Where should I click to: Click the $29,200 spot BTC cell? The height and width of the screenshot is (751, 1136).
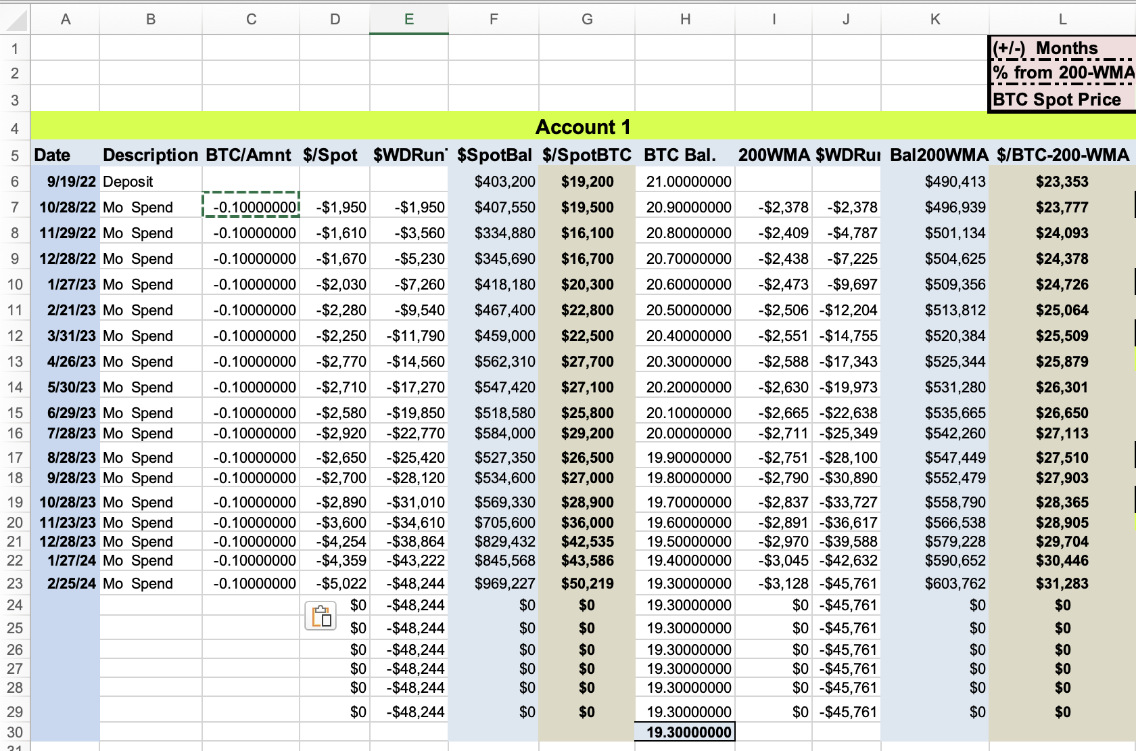pyautogui.click(x=587, y=433)
